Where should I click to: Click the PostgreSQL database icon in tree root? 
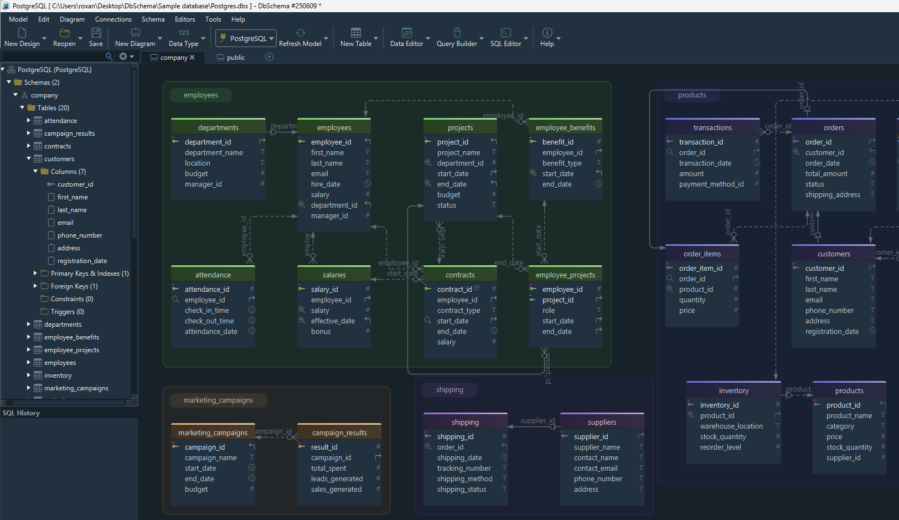pyautogui.click(x=11, y=70)
